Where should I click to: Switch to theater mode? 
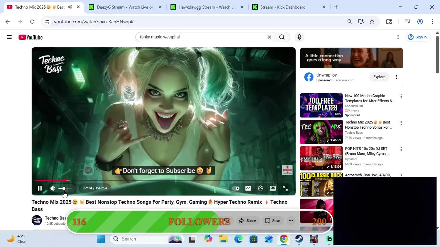click(x=273, y=188)
